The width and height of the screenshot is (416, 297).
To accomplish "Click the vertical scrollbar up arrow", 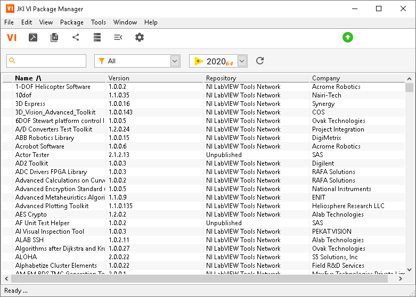I will click(x=409, y=79).
